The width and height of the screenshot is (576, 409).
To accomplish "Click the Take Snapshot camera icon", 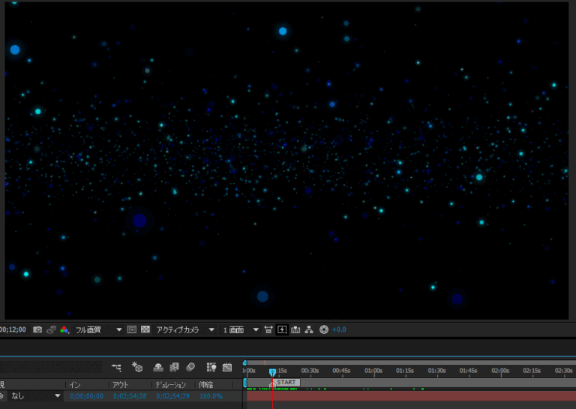I will coord(37,329).
